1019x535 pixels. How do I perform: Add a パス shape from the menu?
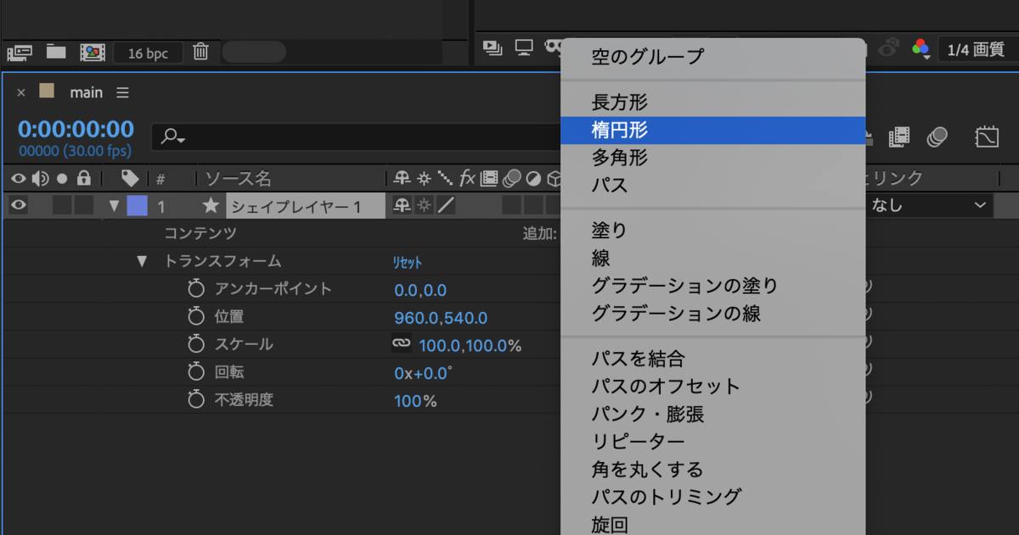click(x=713, y=184)
